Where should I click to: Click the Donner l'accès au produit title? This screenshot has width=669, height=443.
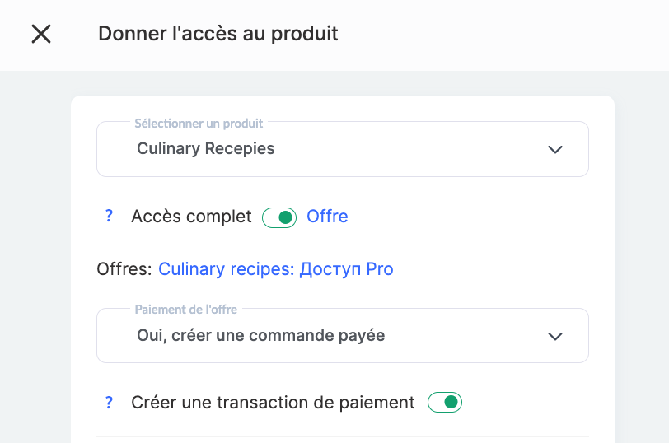218,34
